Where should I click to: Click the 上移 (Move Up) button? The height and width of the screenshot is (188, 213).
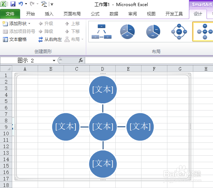click(72, 24)
